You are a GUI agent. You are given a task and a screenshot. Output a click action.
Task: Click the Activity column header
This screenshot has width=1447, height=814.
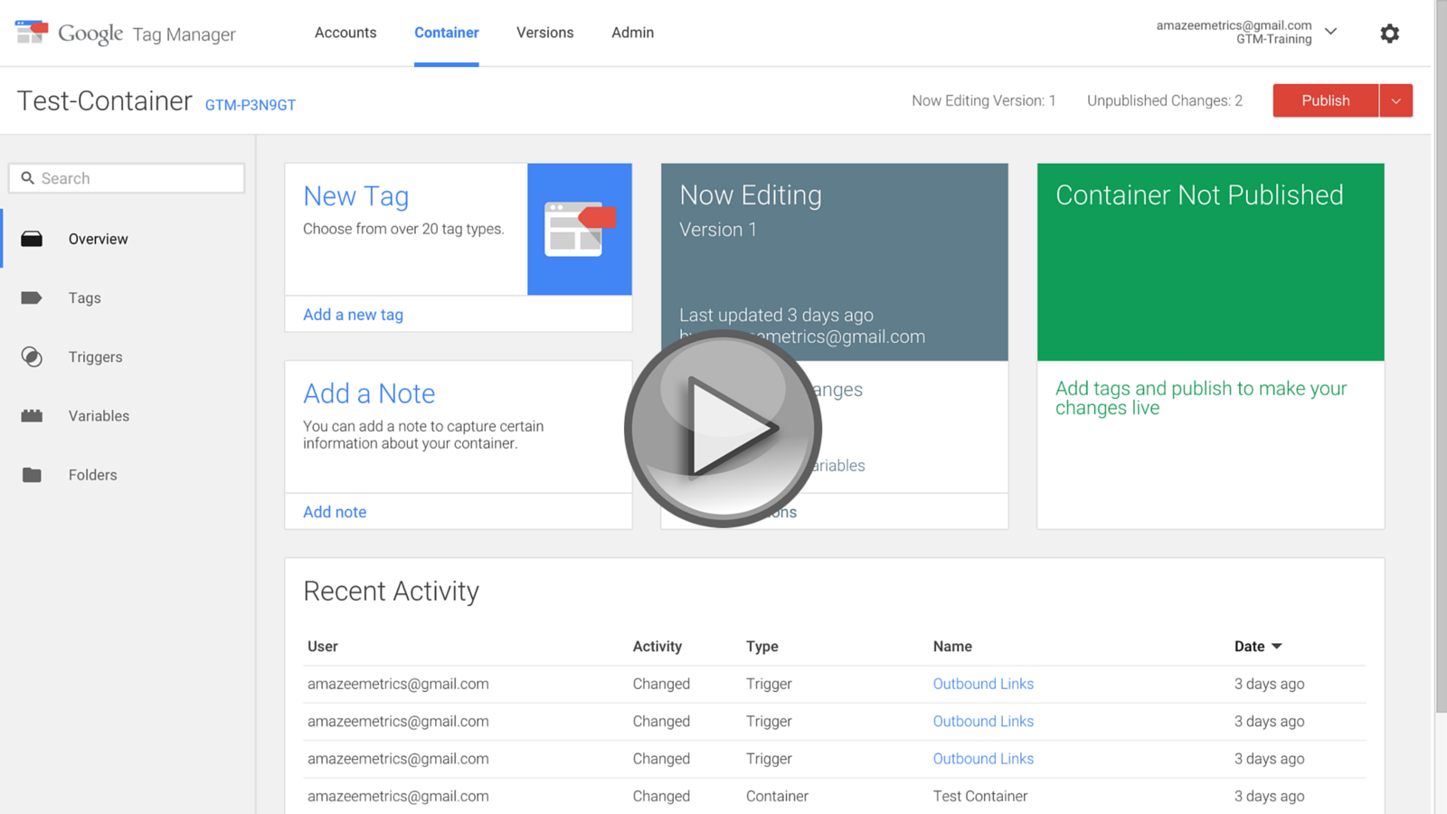pyautogui.click(x=657, y=647)
